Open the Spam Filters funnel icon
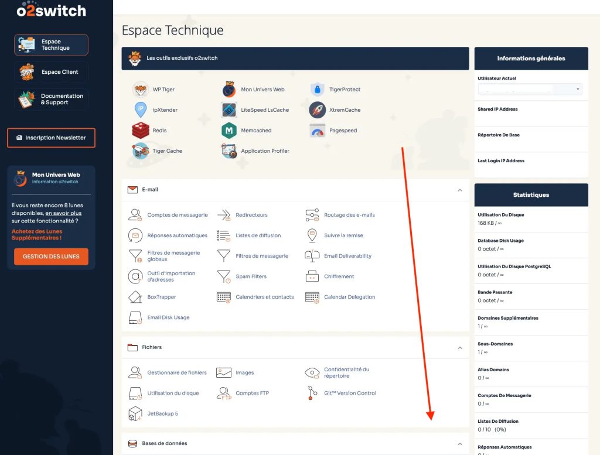600x455 pixels. click(223, 276)
